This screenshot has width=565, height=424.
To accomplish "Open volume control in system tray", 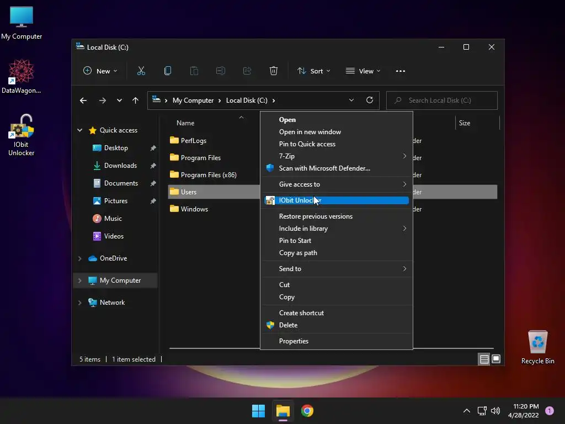I will point(495,411).
